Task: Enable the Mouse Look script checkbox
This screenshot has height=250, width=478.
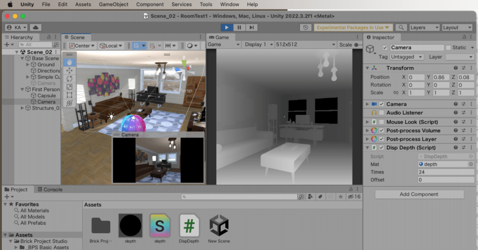Action: [382, 122]
